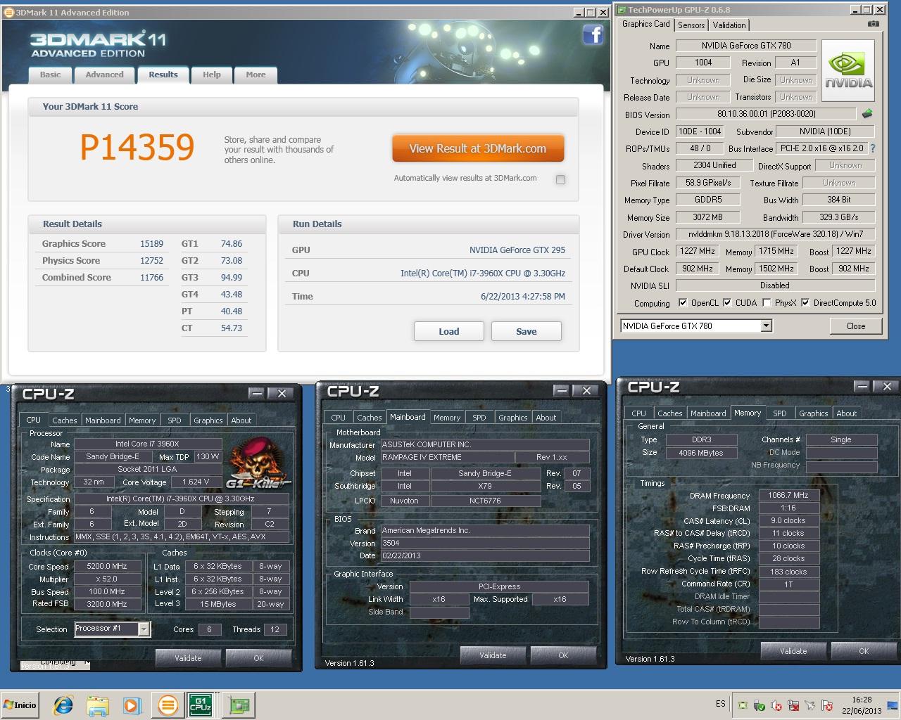Open the More tab in 3DMark

pos(256,75)
